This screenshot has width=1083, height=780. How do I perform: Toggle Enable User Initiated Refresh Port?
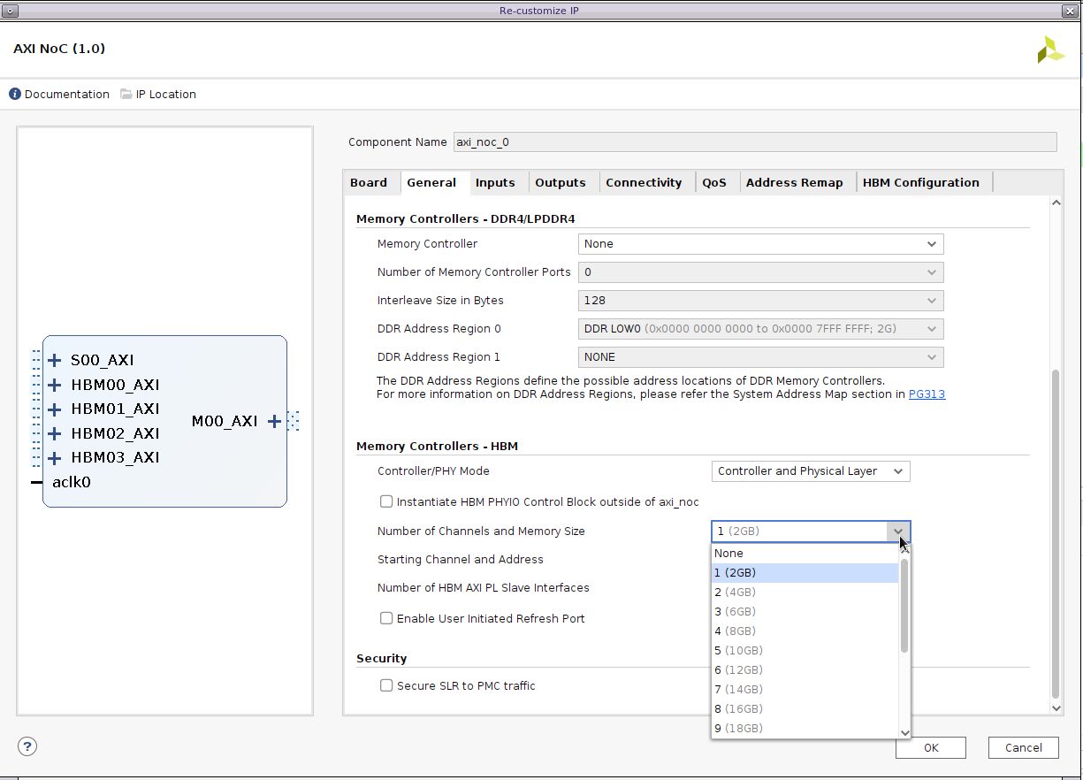[386, 618]
